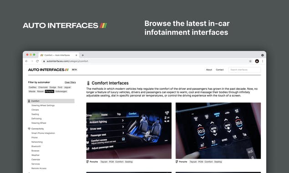Open the Porsche comfort menu thumbnail
289x173 pixels.
click(129, 131)
